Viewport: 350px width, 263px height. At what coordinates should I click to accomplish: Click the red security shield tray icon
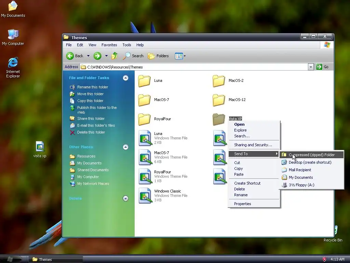(325, 259)
